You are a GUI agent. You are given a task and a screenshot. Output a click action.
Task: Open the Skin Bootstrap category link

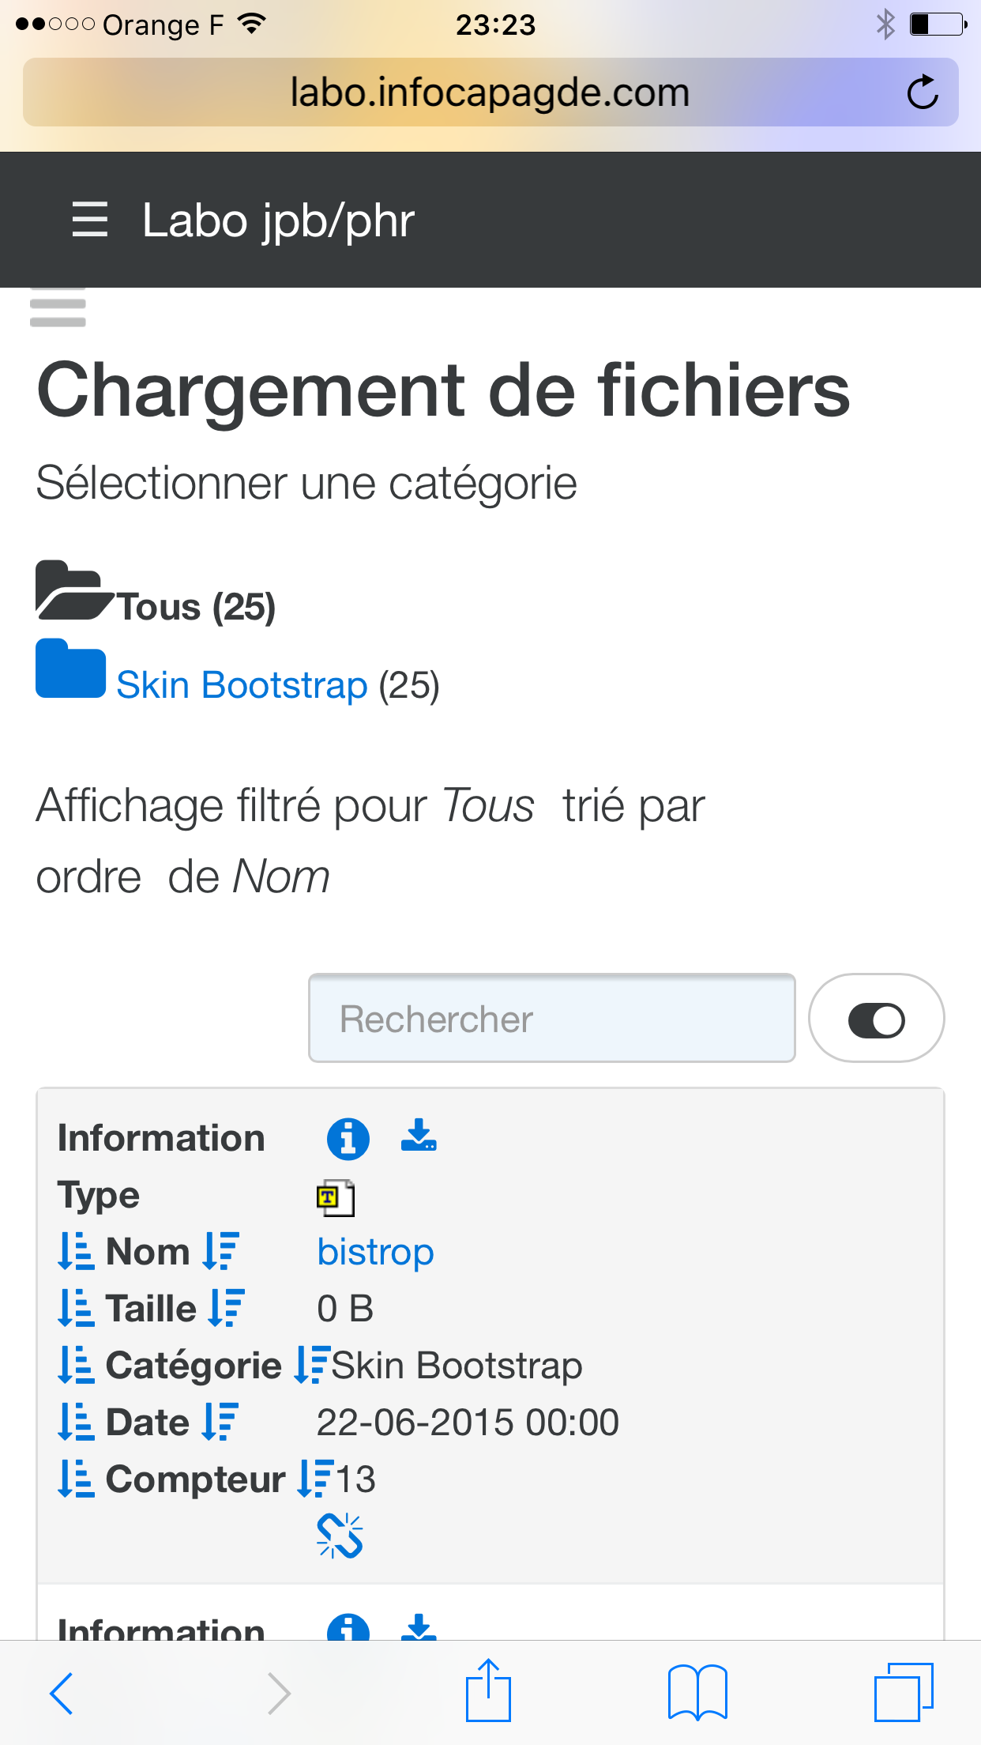click(x=242, y=684)
